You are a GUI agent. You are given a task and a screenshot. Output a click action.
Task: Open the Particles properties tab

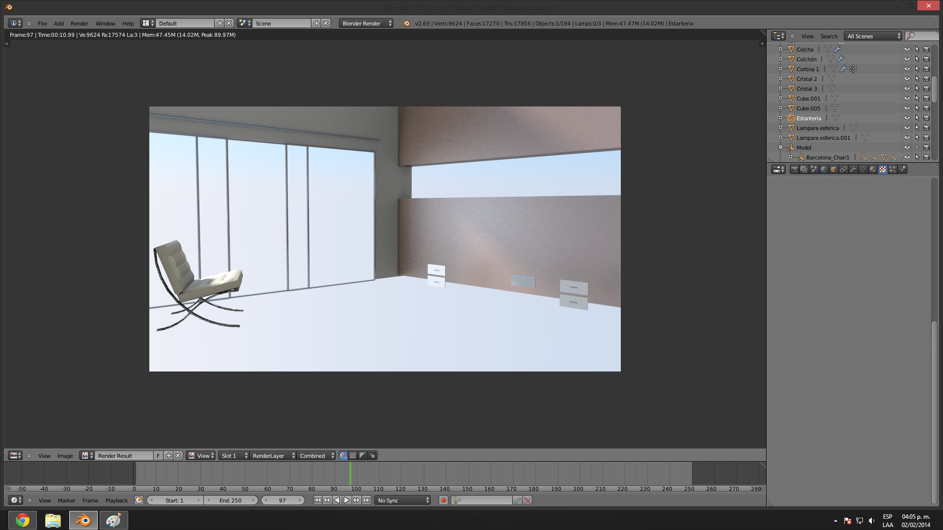[892, 169]
